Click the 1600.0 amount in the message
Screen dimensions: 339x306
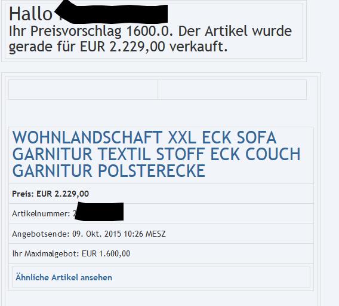pyautogui.click(x=150, y=31)
